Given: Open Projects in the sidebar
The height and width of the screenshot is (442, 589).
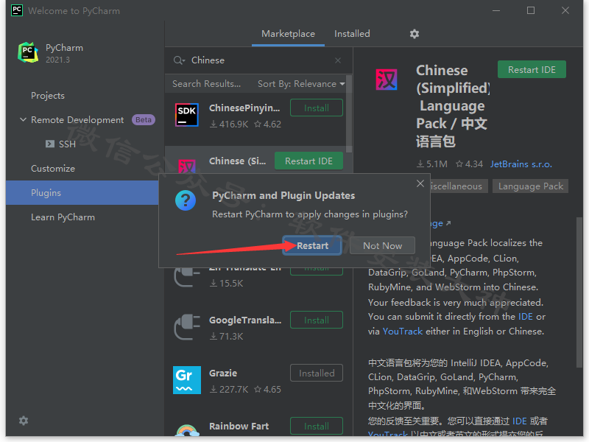Looking at the screenshot, I should 48,96.
